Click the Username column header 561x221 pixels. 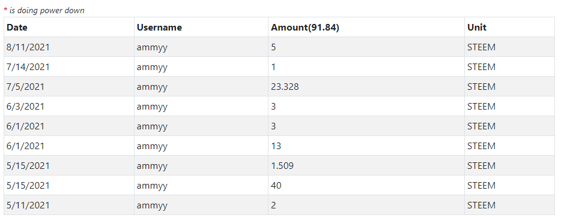tap(201, 27)
